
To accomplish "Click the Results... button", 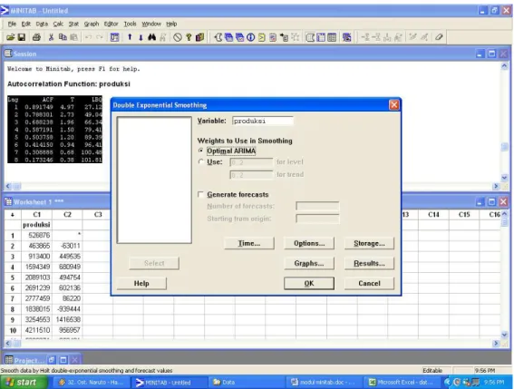I will pyautogui.click(x=369, y=263).
